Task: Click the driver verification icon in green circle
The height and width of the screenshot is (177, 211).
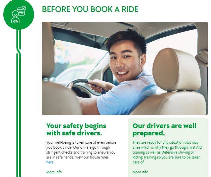Action: point(19,14)
